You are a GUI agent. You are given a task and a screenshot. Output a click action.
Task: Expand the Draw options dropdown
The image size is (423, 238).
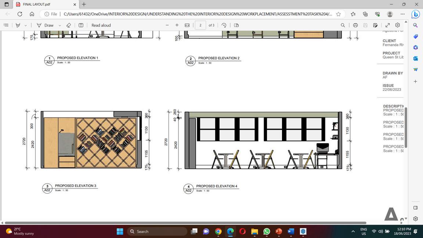coord(59,25)
